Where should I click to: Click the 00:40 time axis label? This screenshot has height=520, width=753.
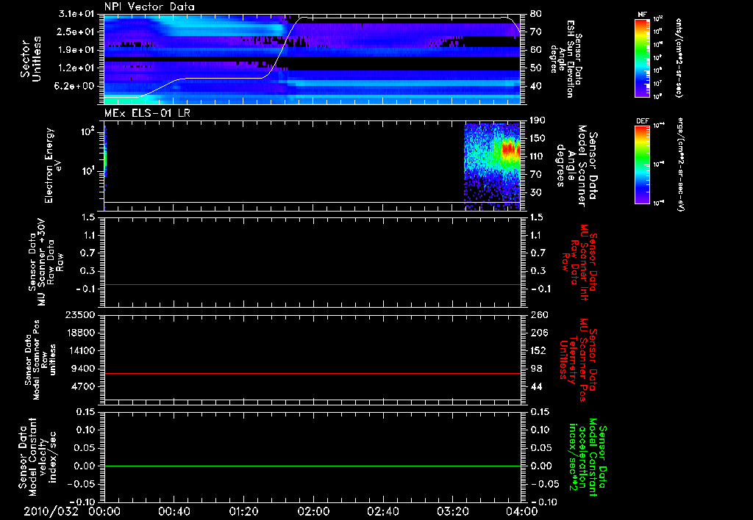(174, 511)
